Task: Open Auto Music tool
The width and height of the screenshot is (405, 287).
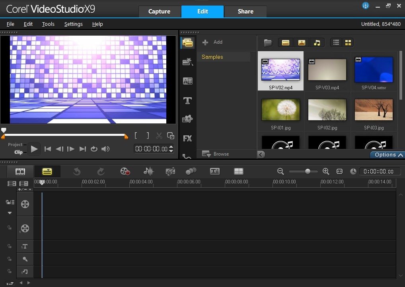Action: pyautogui.click(x=170, y=171)
